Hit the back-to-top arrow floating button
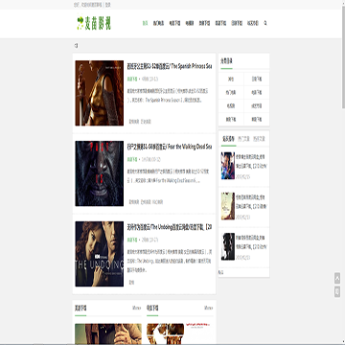The width and height of the screenshot is (345, 345). tap(337, 278)
